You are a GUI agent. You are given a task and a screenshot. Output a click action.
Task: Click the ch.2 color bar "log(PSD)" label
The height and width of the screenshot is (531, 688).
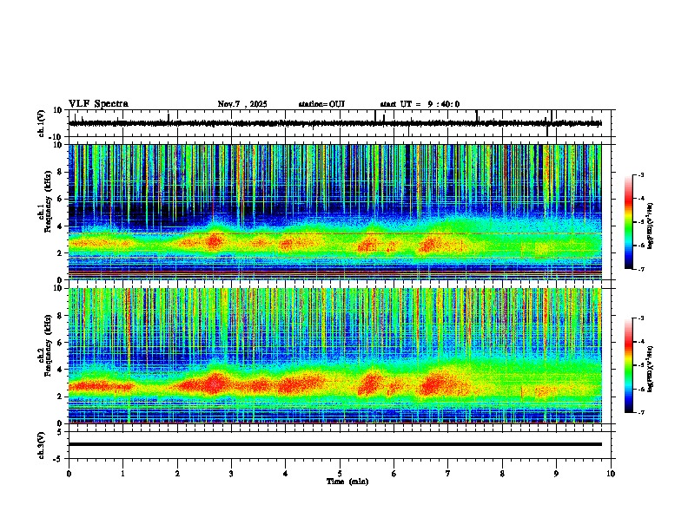(650, 369)
